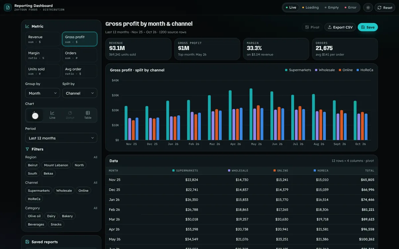Toggle the Beverages category chip
Image resolution: width=399 pixels, height=249 pixels.
click(x=36, y=224)
